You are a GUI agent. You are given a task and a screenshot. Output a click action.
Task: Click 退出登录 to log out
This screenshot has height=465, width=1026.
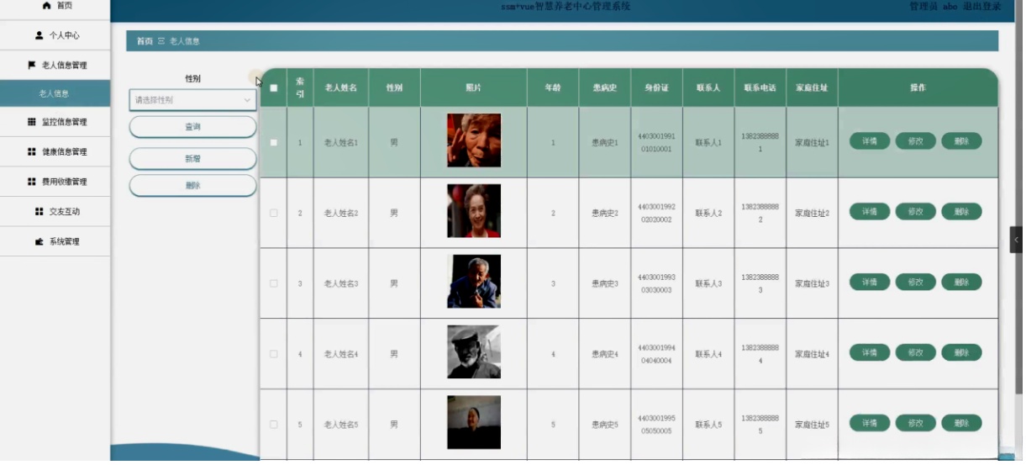[982, 7]
